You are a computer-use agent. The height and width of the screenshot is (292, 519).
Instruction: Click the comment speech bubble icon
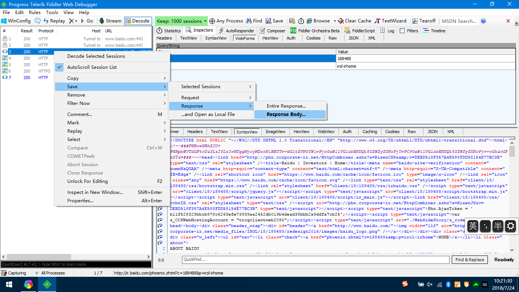[38, 21]
